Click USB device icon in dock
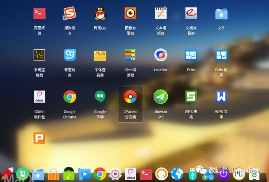This screenshot has height=182, width=269. (x=193, y=174)
